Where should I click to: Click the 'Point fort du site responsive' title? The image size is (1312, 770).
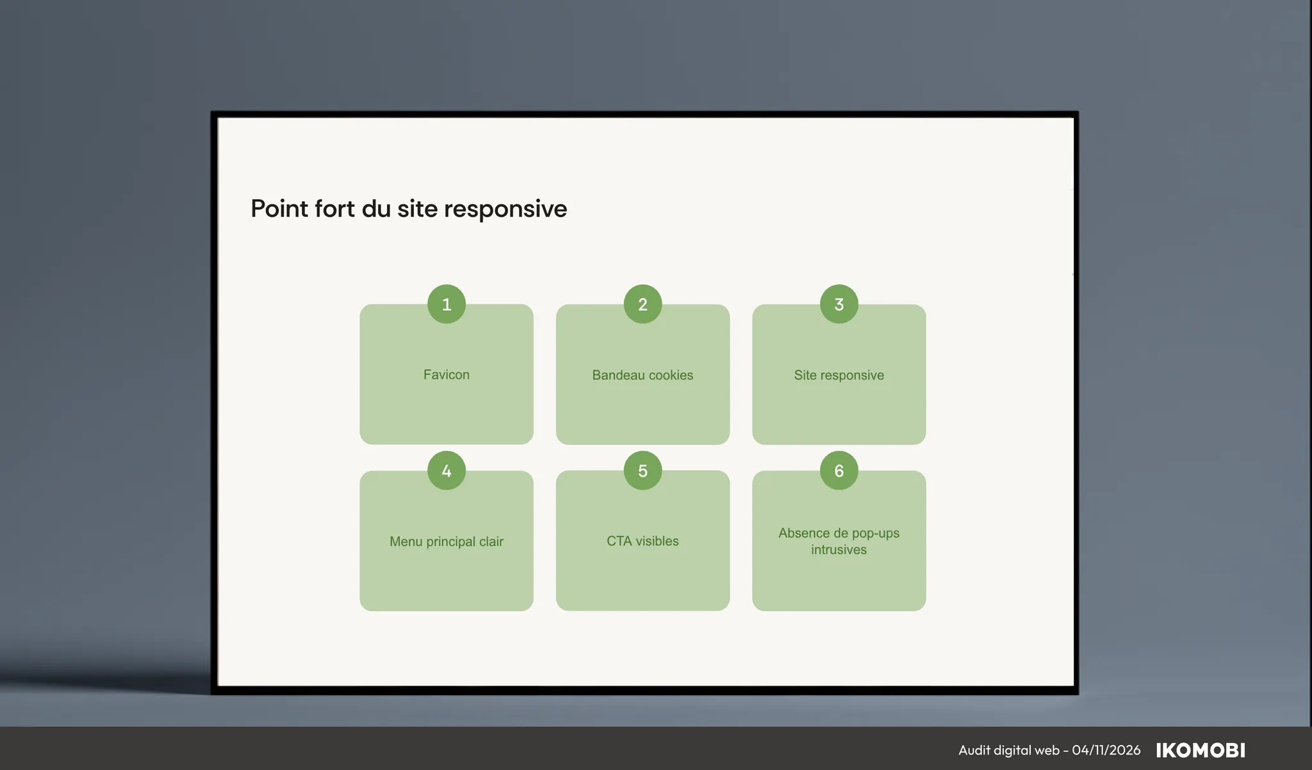pyautogui.click(x=409, y=209)
